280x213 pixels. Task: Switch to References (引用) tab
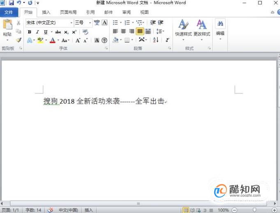coord(90,12)
